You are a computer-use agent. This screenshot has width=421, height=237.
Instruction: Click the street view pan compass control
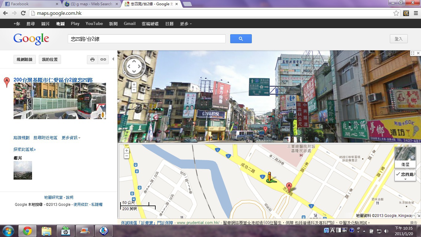(134, 66)
